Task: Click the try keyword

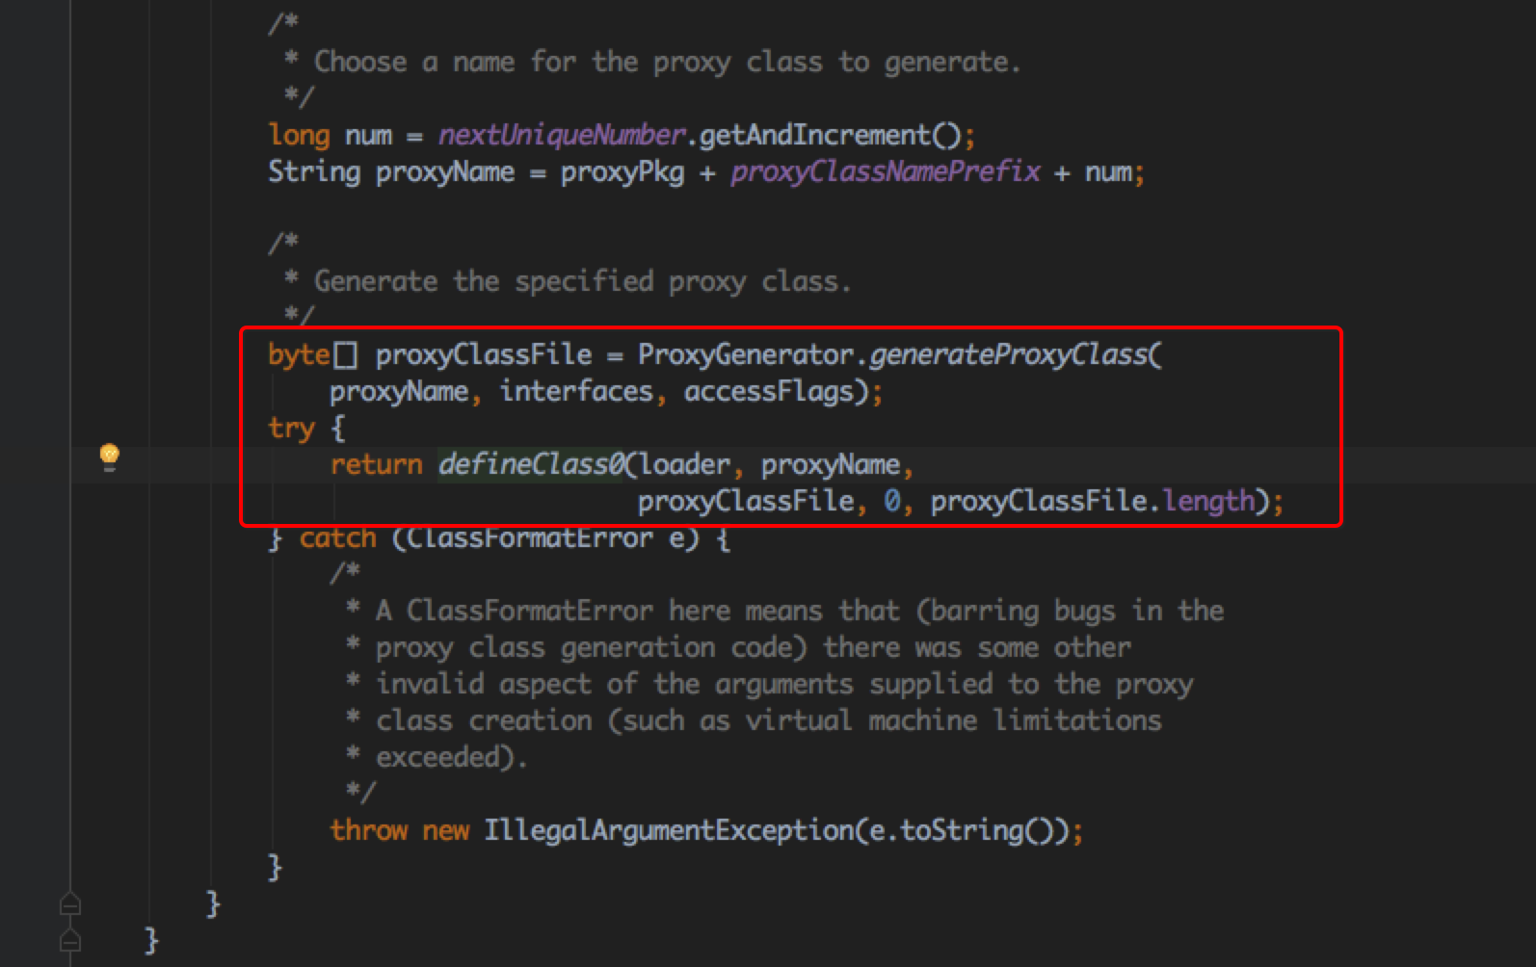Action: pyautogui.click(x=291, y=428)
